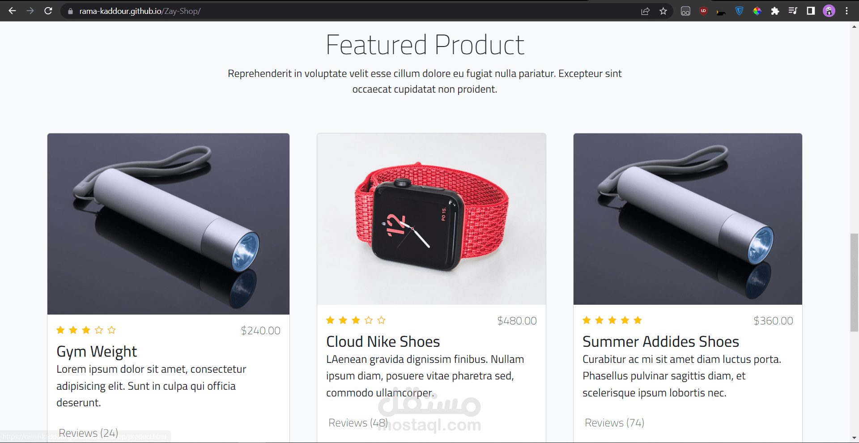This screenshot has height=443, width=859.
Task: Open the panda profile avatar menu
Action: [829, 11]
